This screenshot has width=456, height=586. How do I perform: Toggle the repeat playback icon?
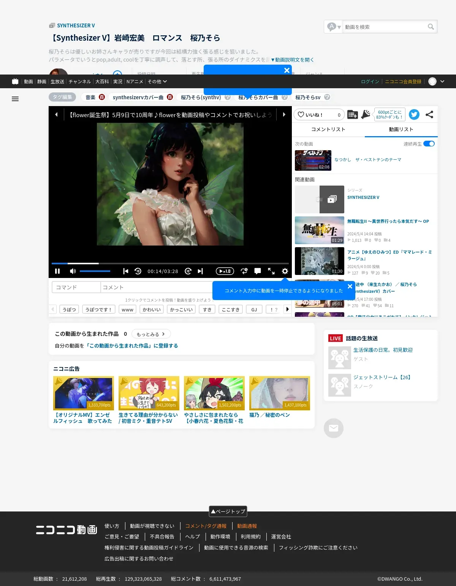coord(244,271)
